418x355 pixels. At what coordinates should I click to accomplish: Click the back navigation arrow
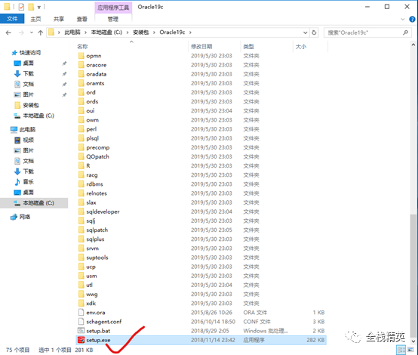pos(8,32)
